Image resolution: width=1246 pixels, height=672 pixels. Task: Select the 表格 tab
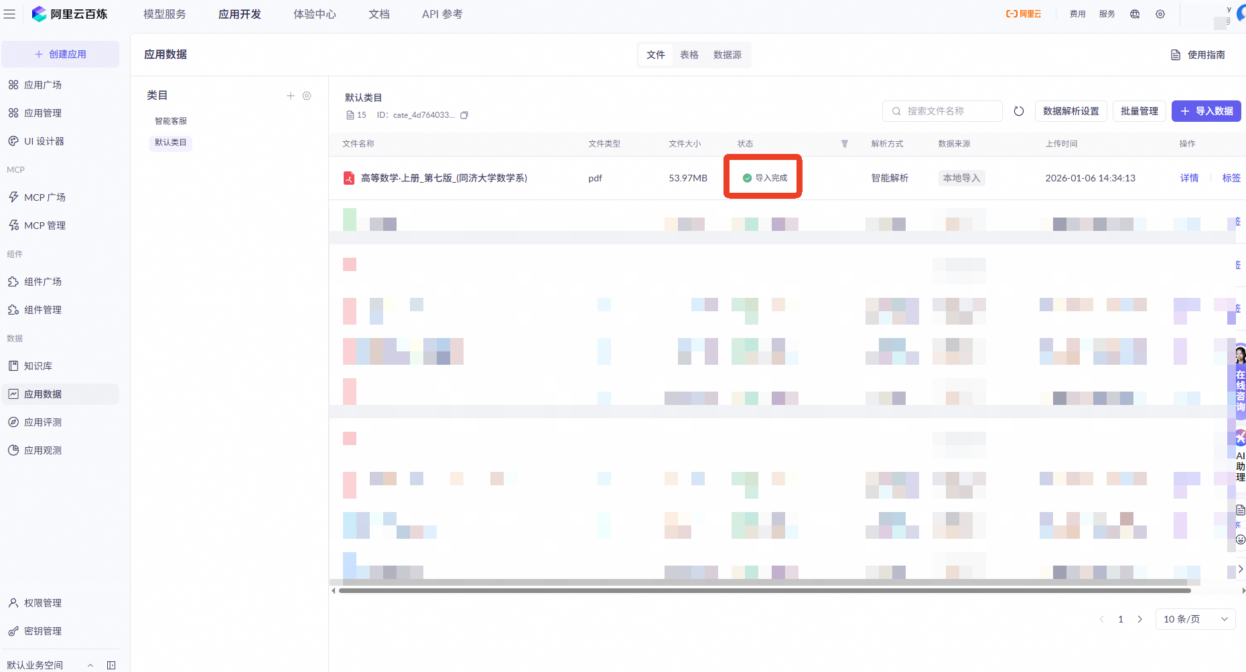pyautogui.click(x=689, y=55)
